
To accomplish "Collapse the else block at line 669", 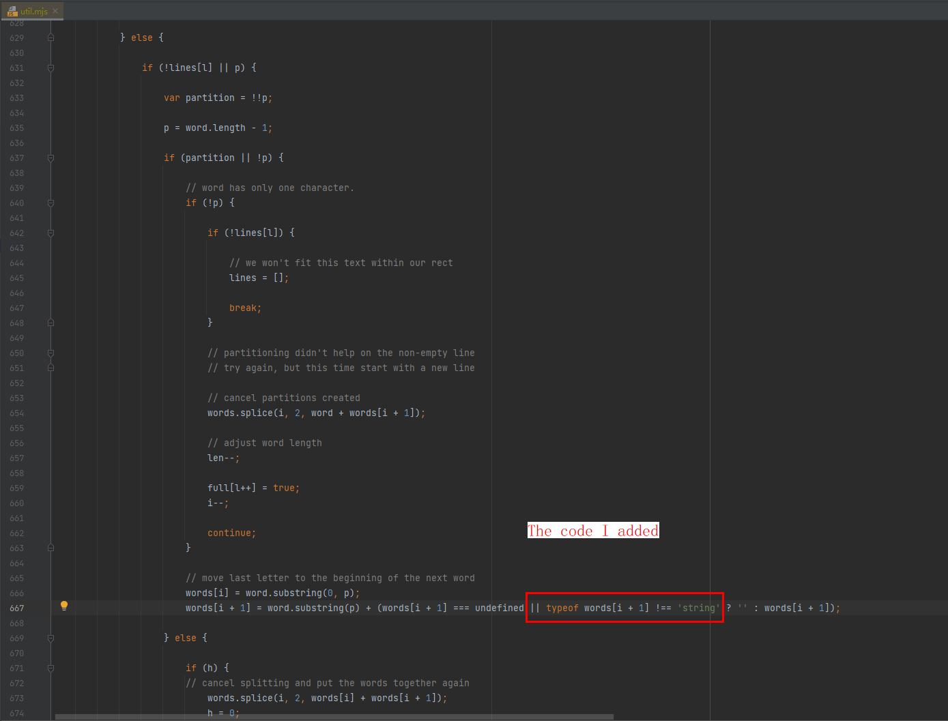I will [51, 638].
